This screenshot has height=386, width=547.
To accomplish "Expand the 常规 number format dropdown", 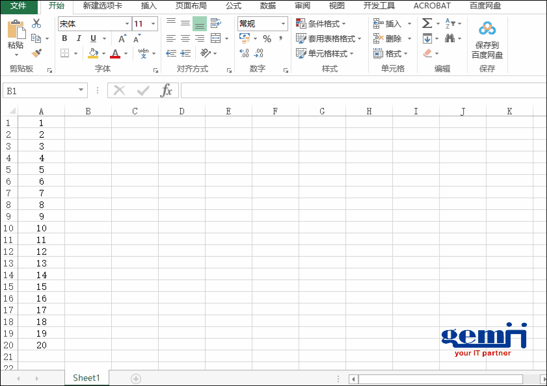I will click(284, 24).
